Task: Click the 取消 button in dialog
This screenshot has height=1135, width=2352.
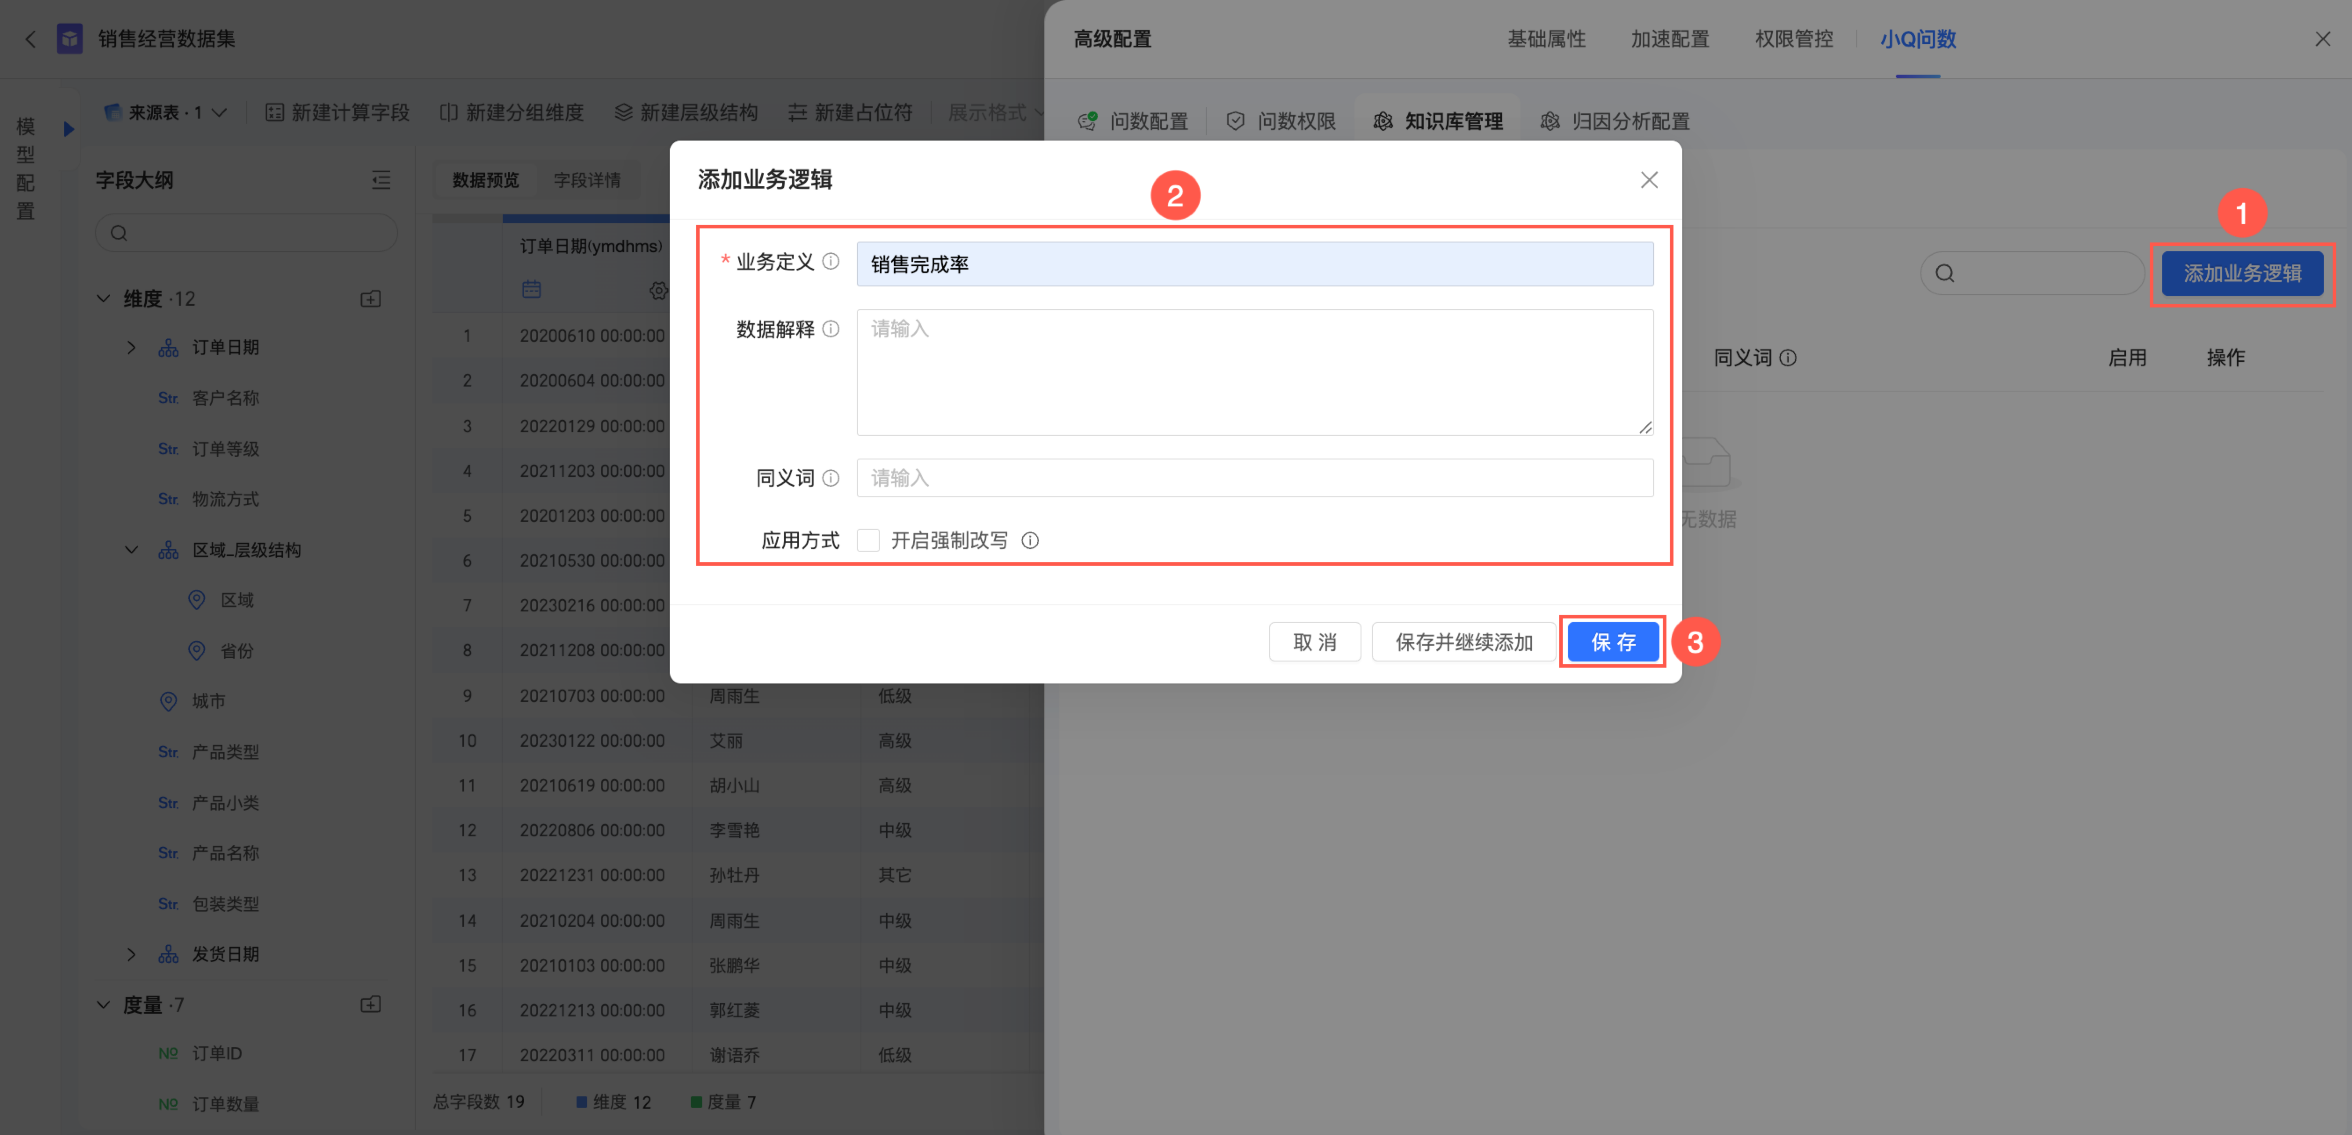Action: [1314, 642]
